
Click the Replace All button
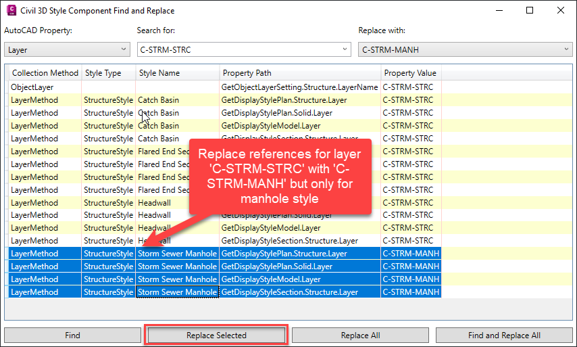coord(360,336)
